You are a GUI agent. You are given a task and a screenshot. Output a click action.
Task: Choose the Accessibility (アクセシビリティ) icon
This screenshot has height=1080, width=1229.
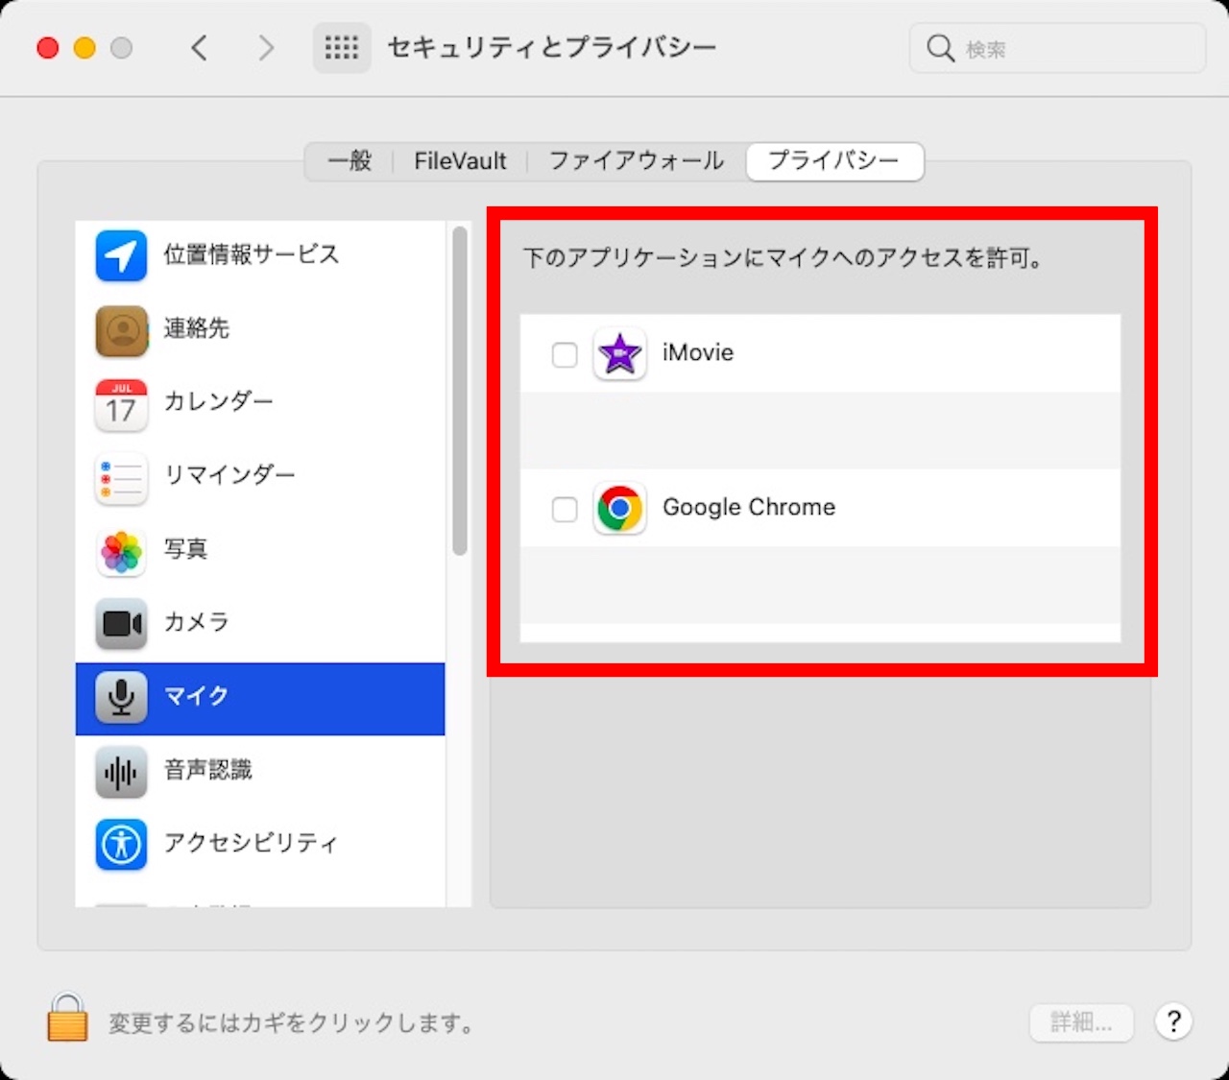(x=121, y=845)
